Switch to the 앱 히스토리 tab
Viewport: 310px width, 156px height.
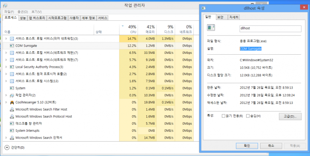pos(37,18)
